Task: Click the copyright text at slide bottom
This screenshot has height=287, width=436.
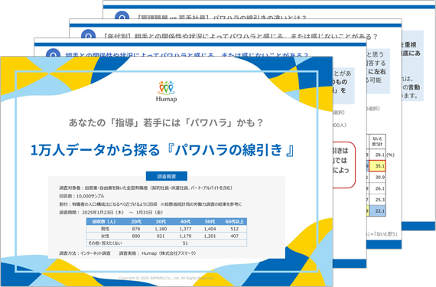Action: pyautogui.click(x=166, y=278)
